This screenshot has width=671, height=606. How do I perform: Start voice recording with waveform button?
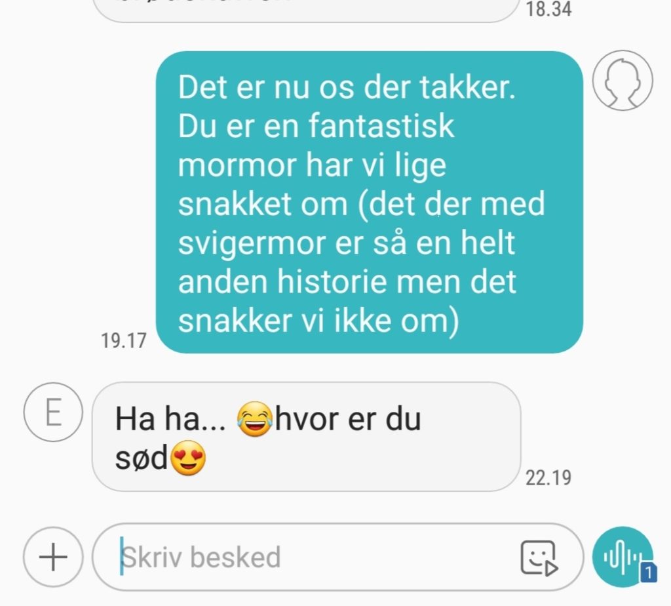(623, 557)
